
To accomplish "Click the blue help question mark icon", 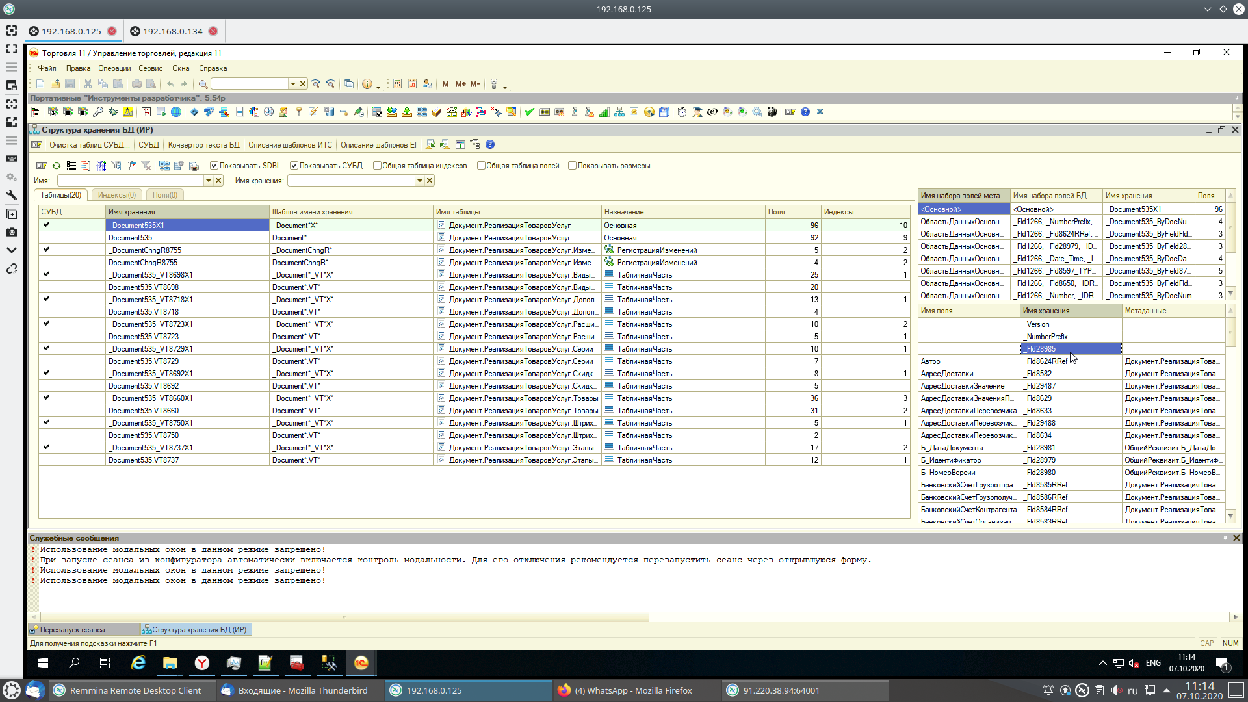I will point(805,112).
